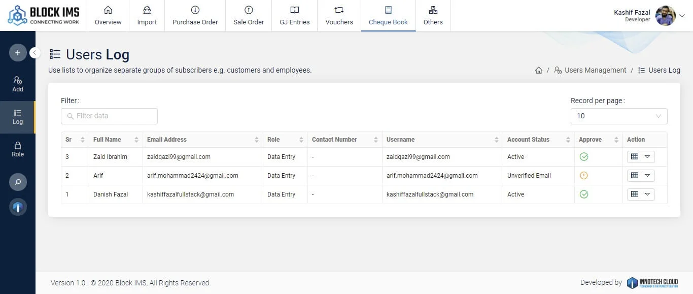Click the Block IMS logo
Viewport: 693px width, 294px height.
pyautogui.click(x=43, y=15)
